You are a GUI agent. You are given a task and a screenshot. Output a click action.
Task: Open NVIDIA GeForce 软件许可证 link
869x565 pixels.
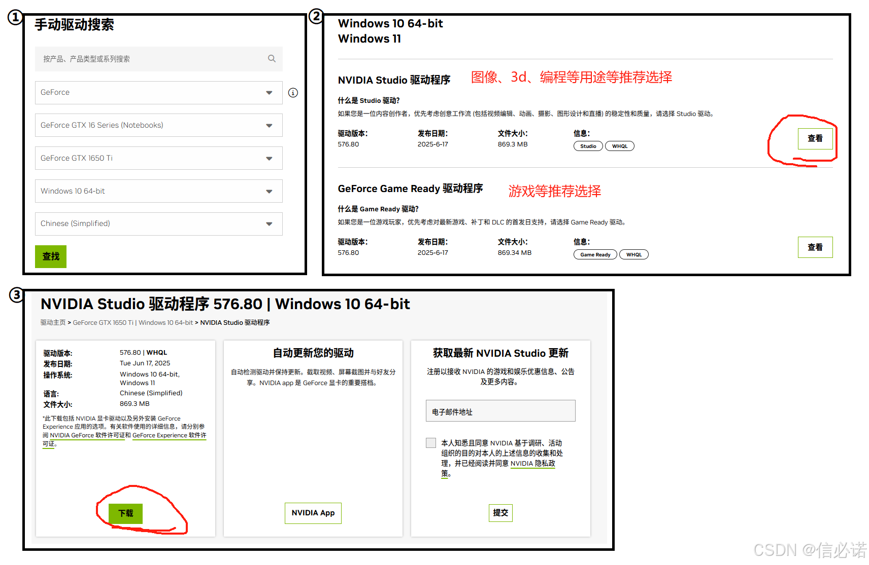(x=87, y=435)
